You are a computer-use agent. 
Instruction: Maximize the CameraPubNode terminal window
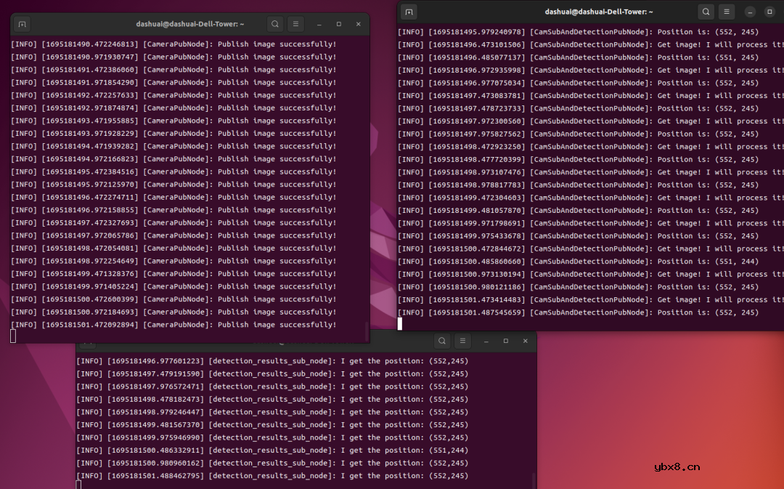click(338, 24)
